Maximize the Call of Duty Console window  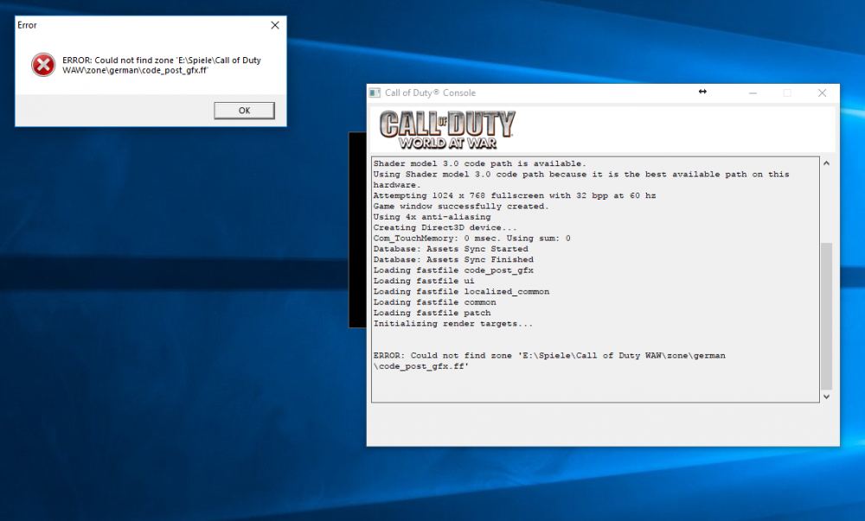[x=787, y=93]
